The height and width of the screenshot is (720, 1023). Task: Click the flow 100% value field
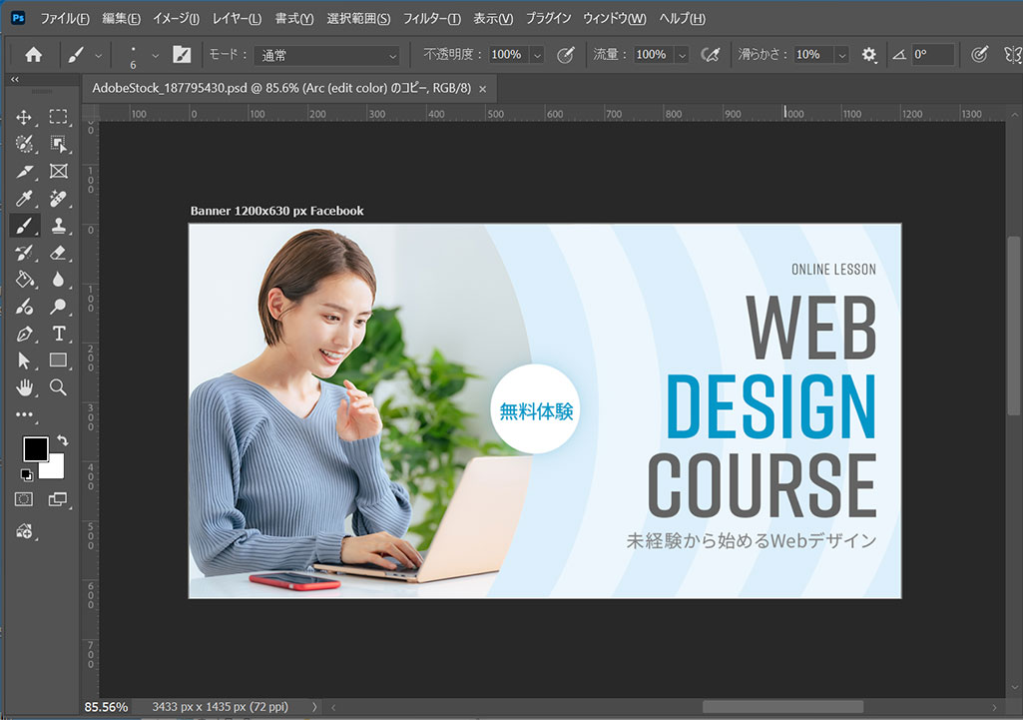click(655, 55)
